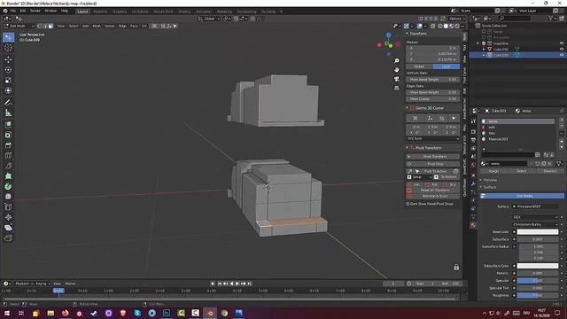Click the pan hand viewport icon
This screenshot has width=567, height=319.
click(397, 70)
